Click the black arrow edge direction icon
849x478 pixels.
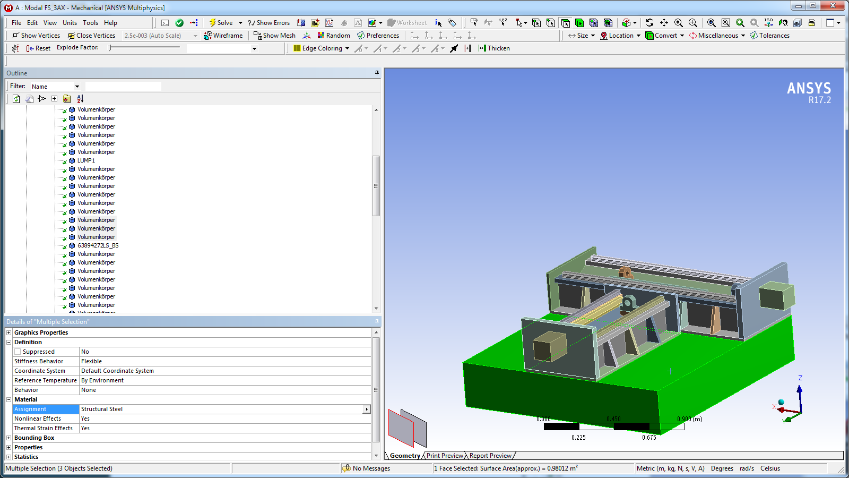(454, 48)
